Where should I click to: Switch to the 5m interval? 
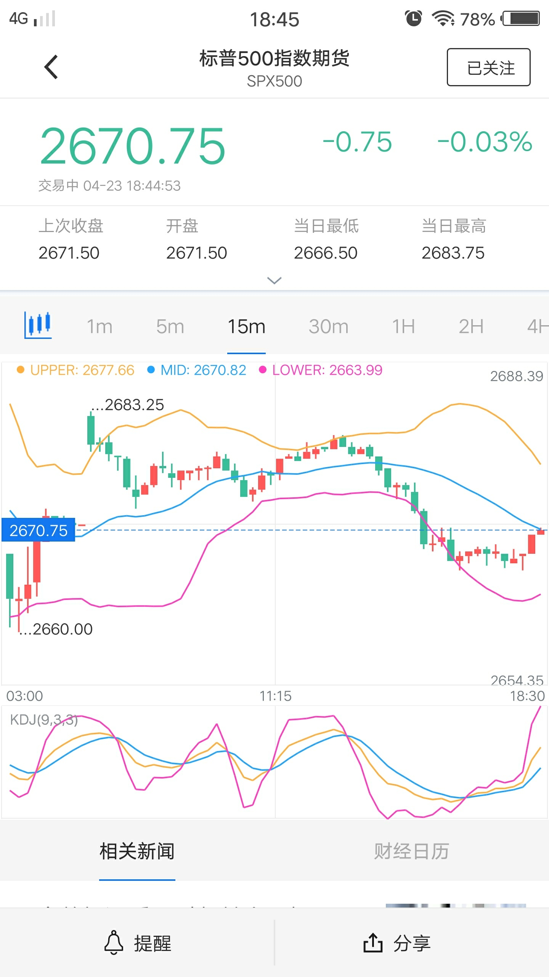click(x=170, y=327)
